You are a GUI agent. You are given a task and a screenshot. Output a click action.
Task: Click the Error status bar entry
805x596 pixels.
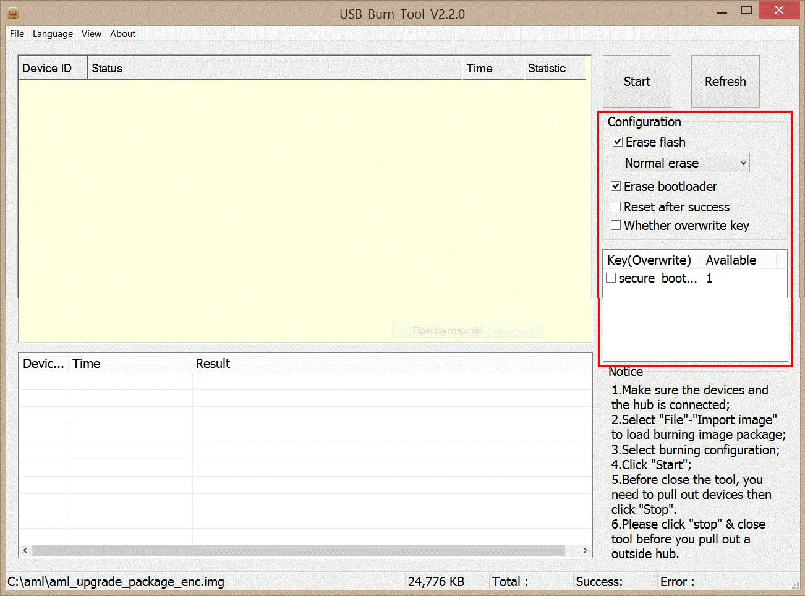pos(677,582)
